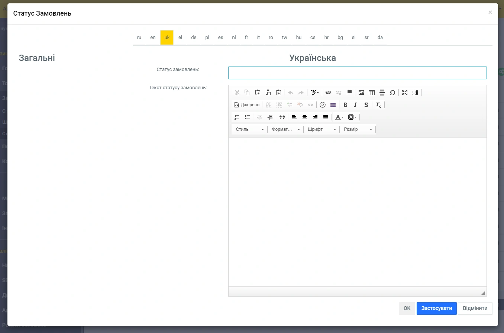Screen dimensions: 504x333
Task: Insert a table into the editor
Action: pyautogui.click(x=372, y=93)
